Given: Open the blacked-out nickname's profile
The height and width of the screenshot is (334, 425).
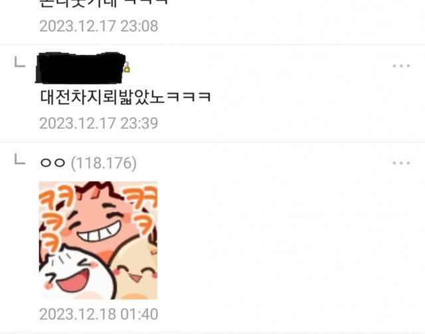Looking at the screenshot, I should [x=80, y=68].
